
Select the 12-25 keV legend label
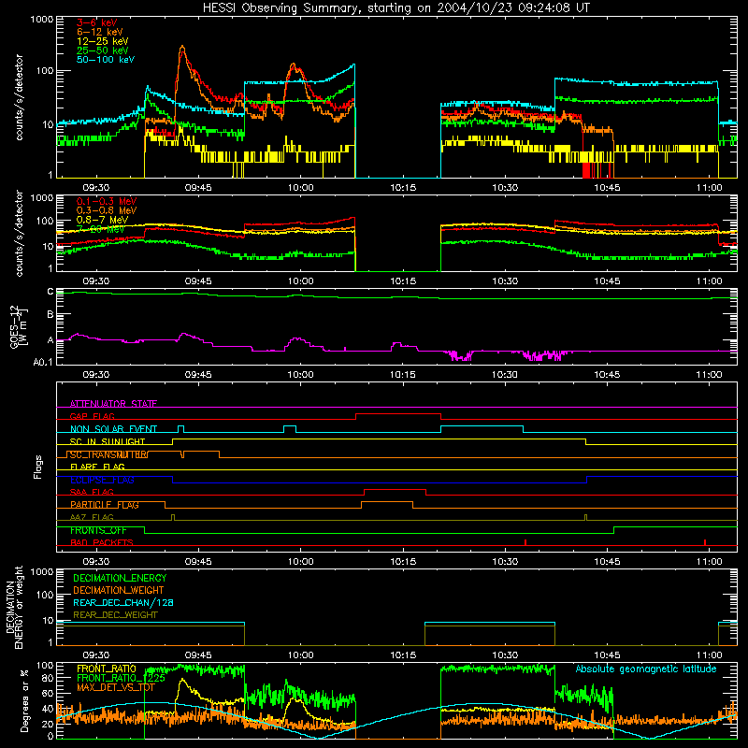click(103, 41)
